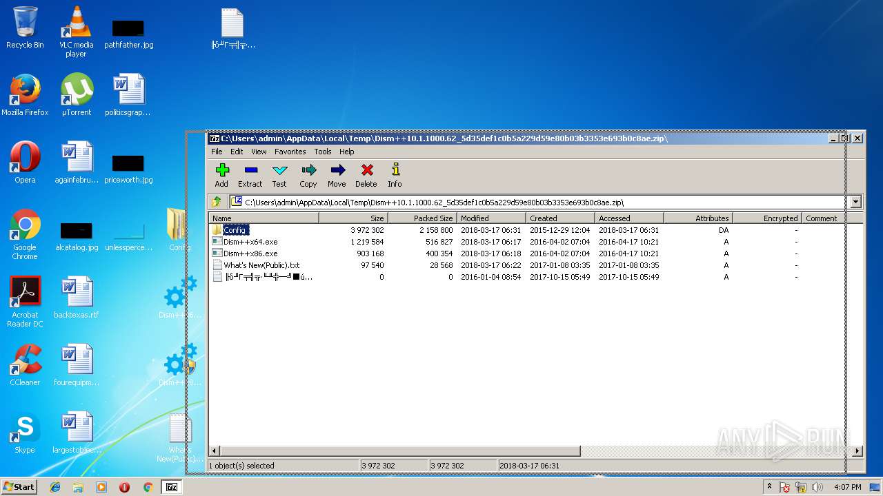Sort by the Attributes column header
The width and height of the screenshot is (883, 496).
coord(698,218)
